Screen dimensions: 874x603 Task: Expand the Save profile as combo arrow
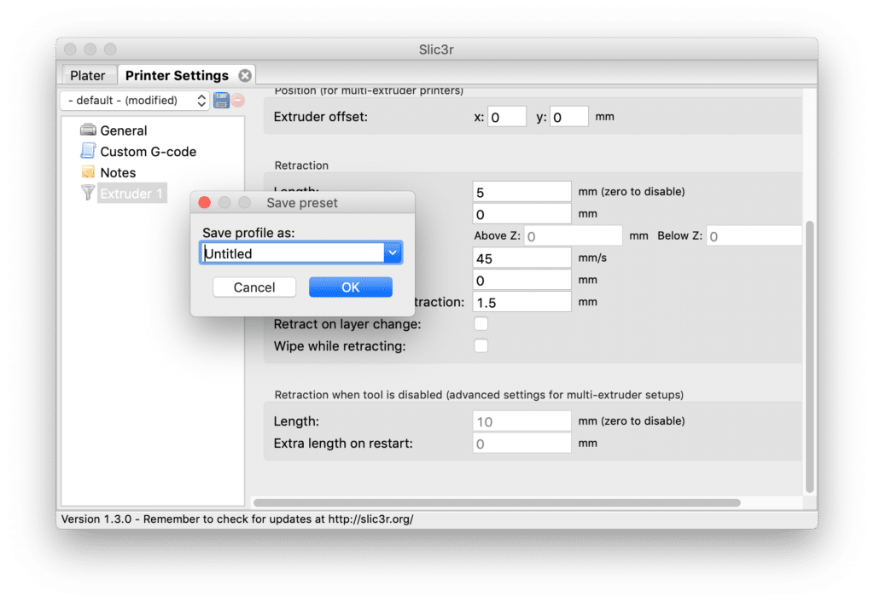[393, 252]
